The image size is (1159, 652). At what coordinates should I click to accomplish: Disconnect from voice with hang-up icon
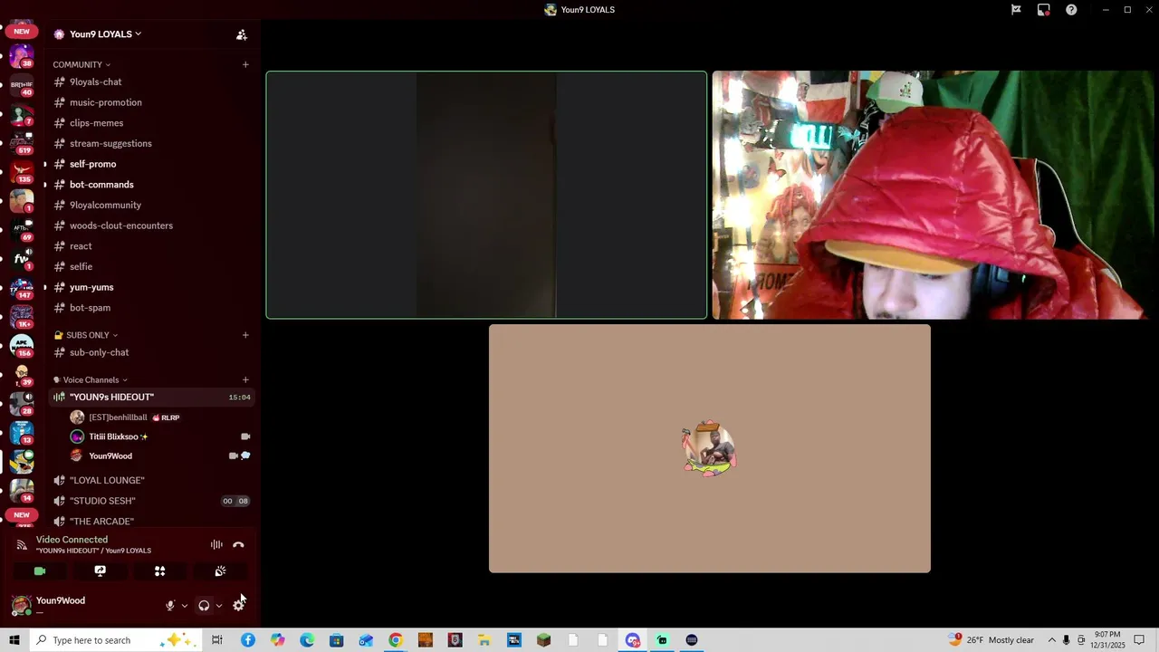coord(238,545)
